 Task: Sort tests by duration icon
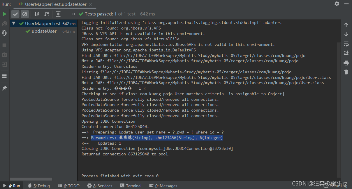pyautogui.click(x=47, y=14)
